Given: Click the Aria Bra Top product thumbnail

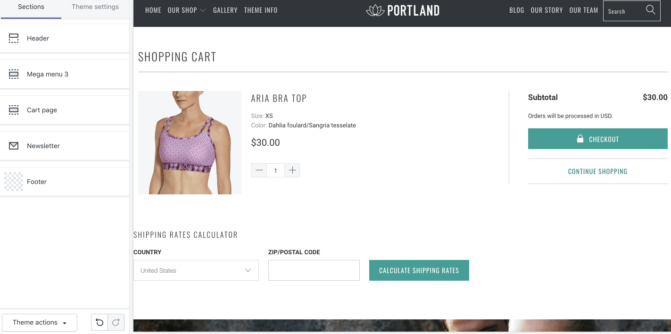Looking at the screenshot, I should [x=190, y=142].
